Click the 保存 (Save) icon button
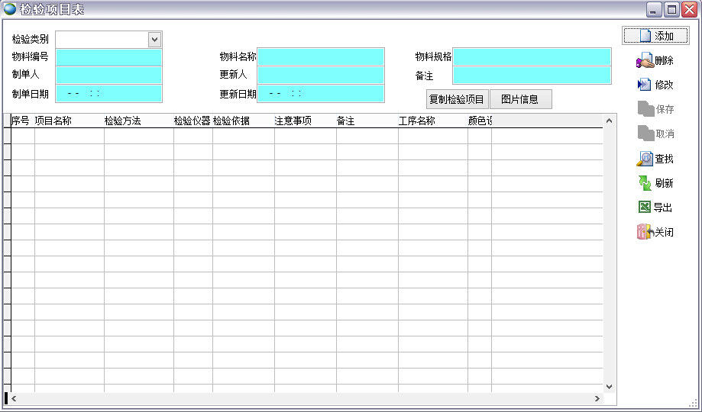The width and height of the screenshot is (702, 412). click(x=655, y=109)
